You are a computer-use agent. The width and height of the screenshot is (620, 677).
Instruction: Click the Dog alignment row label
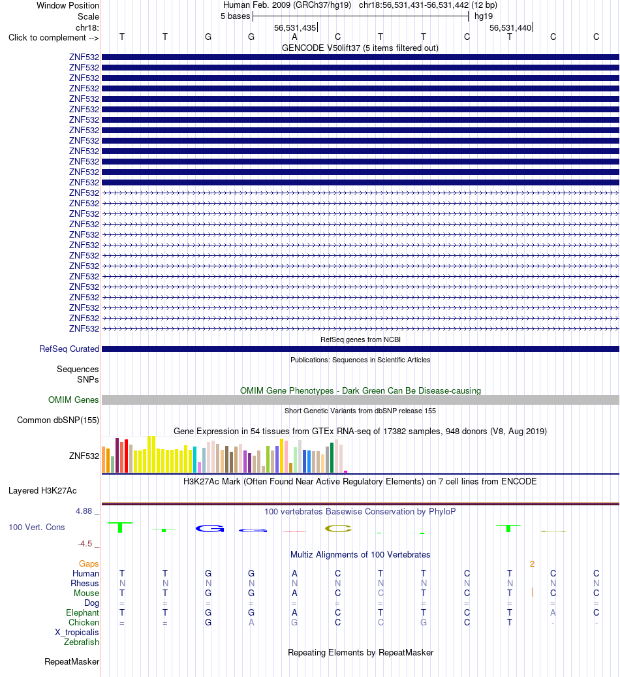tap(91, 603)
